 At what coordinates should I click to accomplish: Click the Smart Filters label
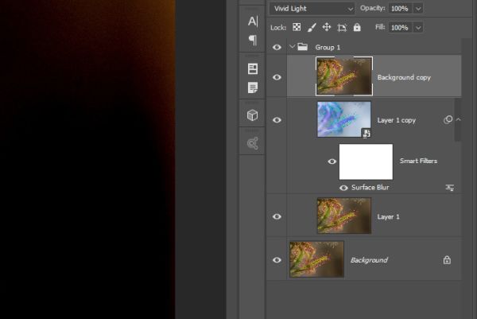tap(418, 161)
